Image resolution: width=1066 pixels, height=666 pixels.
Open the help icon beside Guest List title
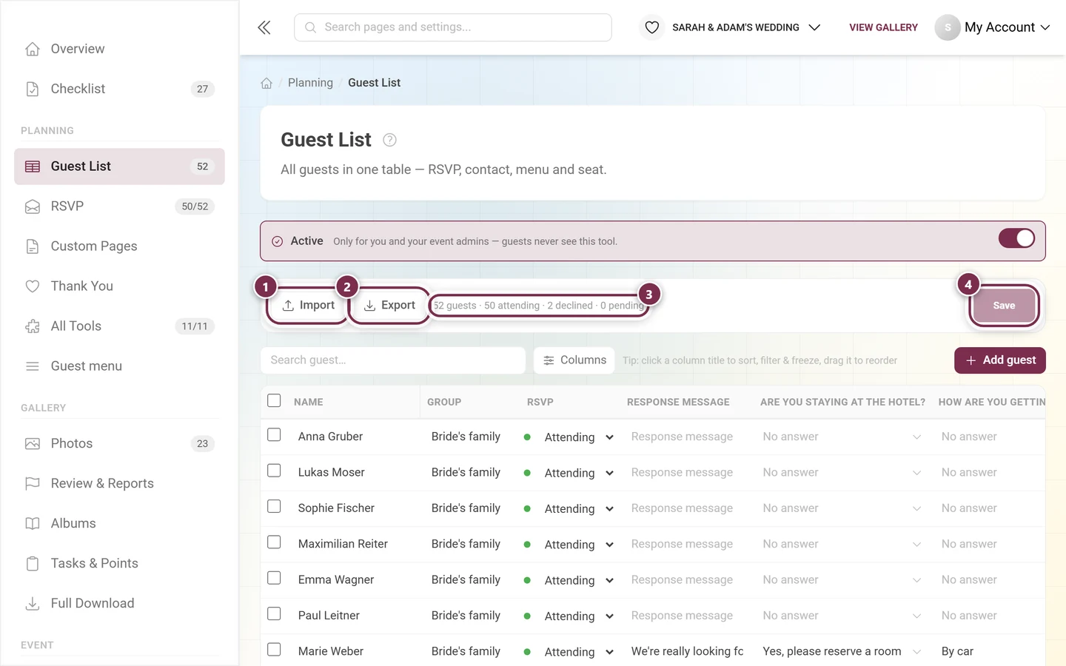tap(389, 140)
